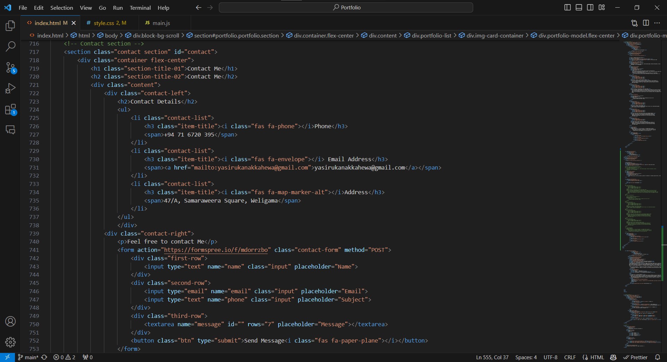Open the Run menu
Viewport: 667px width, 362px height.
click(x=118, y=8)
